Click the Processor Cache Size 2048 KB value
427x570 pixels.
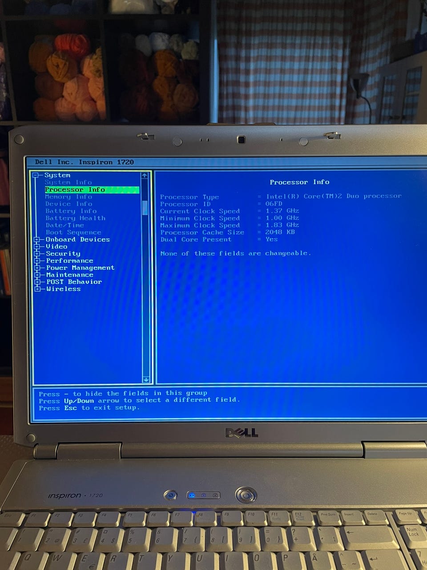coord(280,232)
